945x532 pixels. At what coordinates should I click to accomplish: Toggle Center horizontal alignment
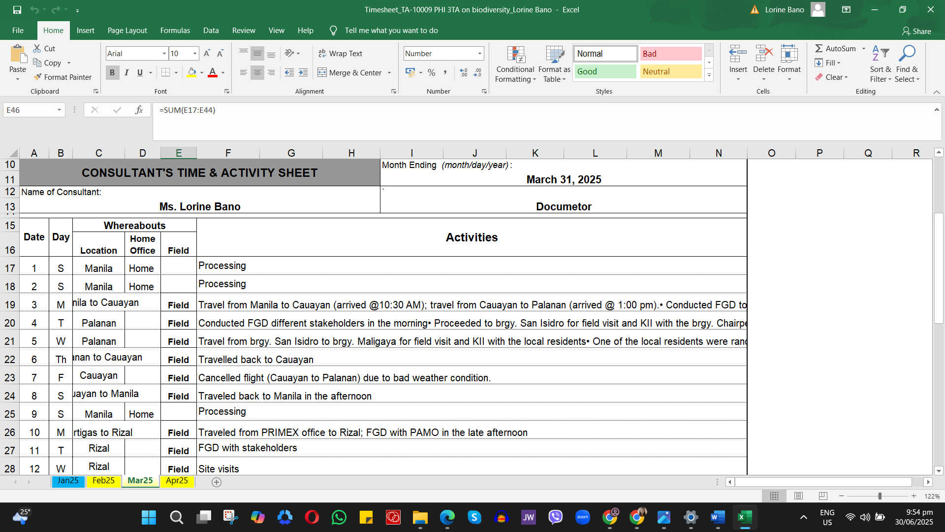(257, 72)
